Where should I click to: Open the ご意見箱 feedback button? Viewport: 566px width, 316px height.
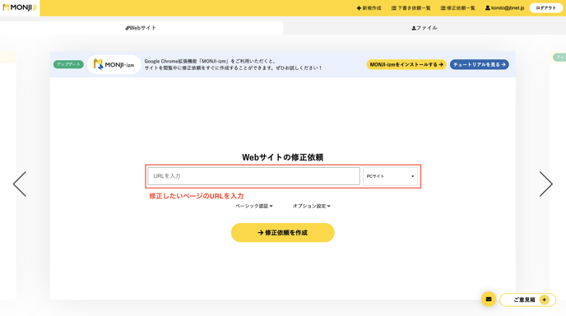[527, 300]
